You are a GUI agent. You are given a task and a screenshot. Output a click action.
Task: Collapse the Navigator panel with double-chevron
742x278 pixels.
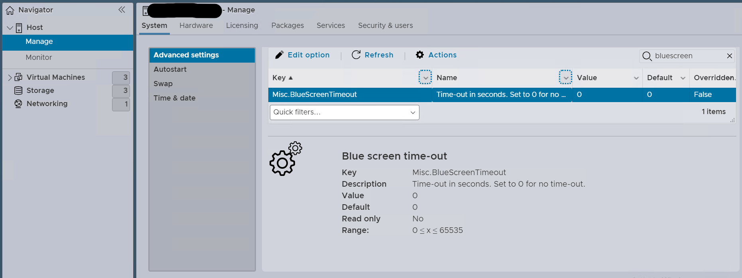(122, 10)
